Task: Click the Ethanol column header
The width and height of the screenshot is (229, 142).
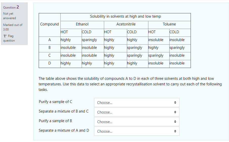Action: tap(82, 24)
